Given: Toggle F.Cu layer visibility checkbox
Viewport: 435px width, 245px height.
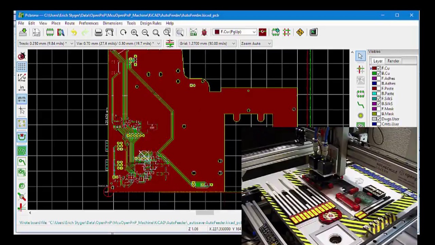Looking at the screenshot, I should pos(379,68).
